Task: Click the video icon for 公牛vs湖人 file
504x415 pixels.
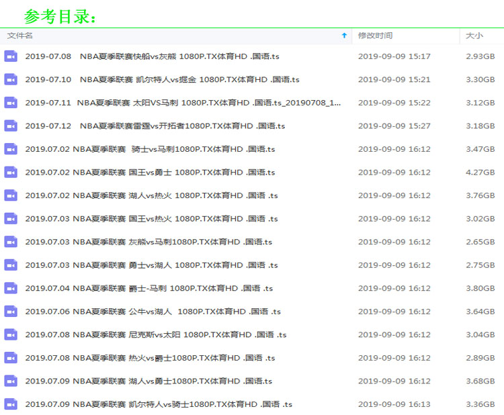Action: tap(11, 312)
